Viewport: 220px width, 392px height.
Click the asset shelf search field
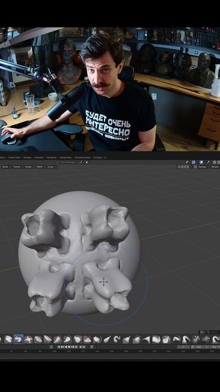(213, 332)
